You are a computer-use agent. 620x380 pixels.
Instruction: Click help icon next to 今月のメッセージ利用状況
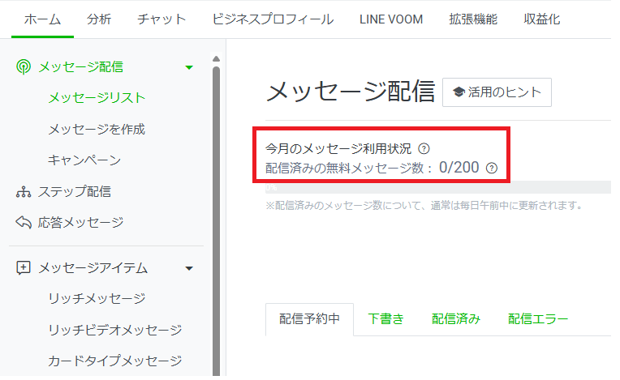coord(424,149)
